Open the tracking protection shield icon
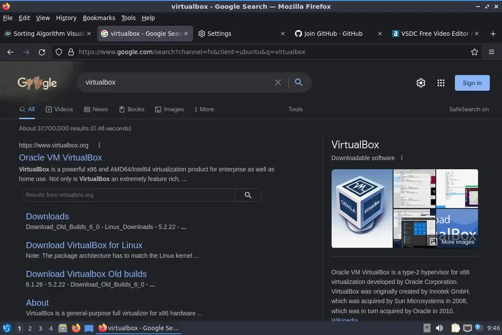 pyautogui.click(x=59, y=52)
